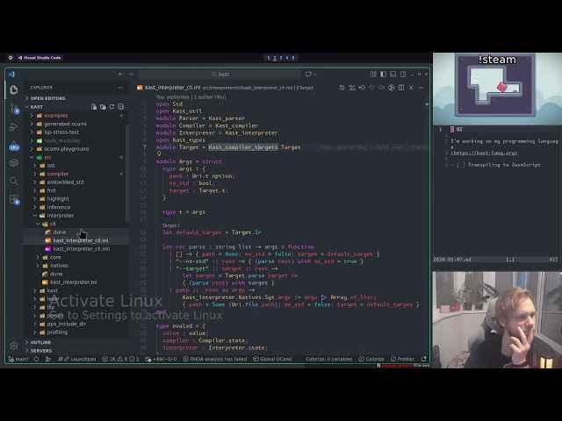Switch to workspace 1 in top bar
The width and height of the screenshot is (562, 421).
pyautogui.click(x=269, y=58)
